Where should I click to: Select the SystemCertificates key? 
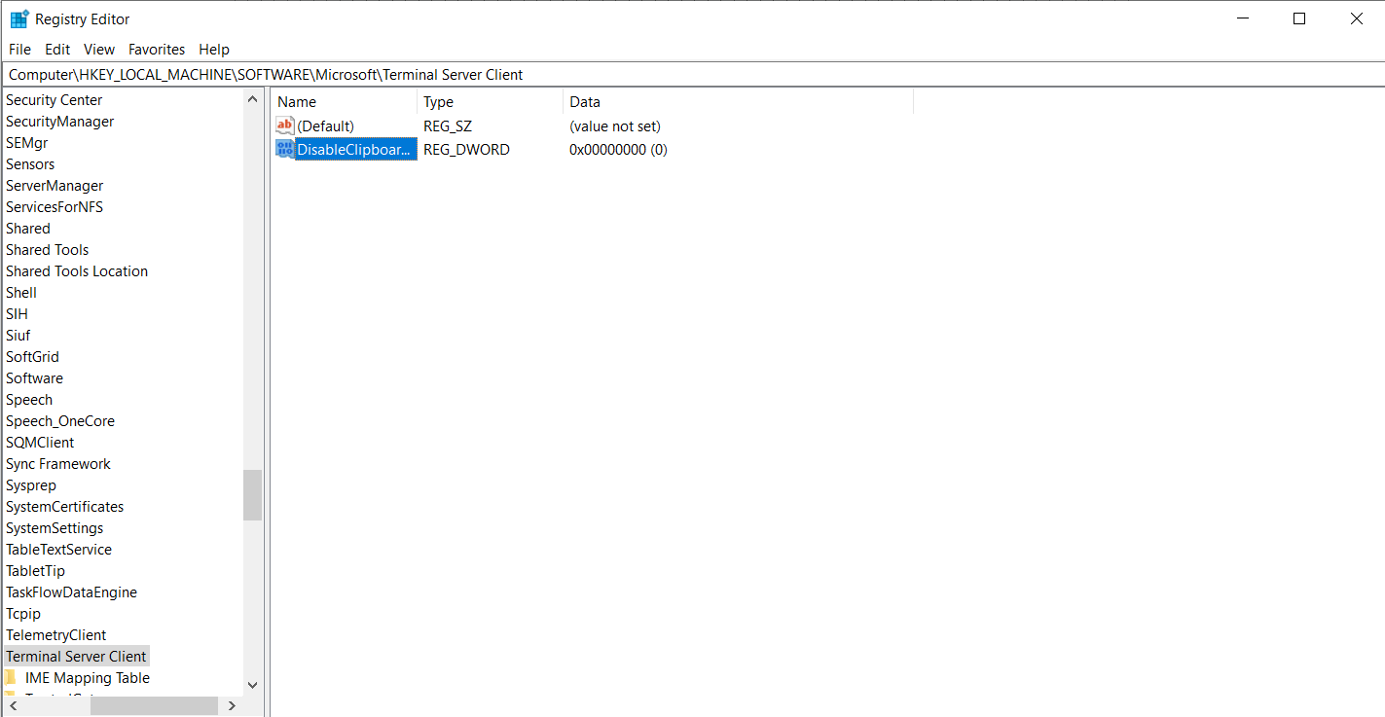pos(64,507)
